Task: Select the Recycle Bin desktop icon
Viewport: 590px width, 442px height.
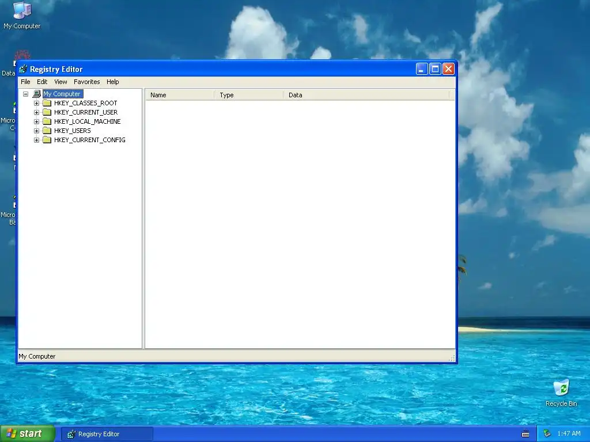Action: point(561,393)
